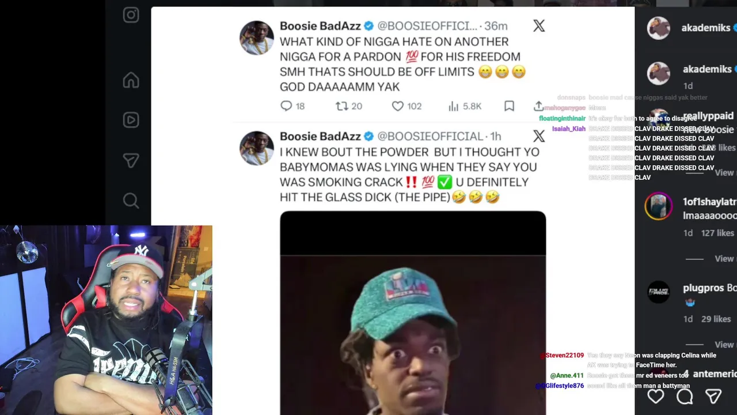737x415 pixels.
Task: Open Kodak Black image in second tweet
Action: [413, 313]
